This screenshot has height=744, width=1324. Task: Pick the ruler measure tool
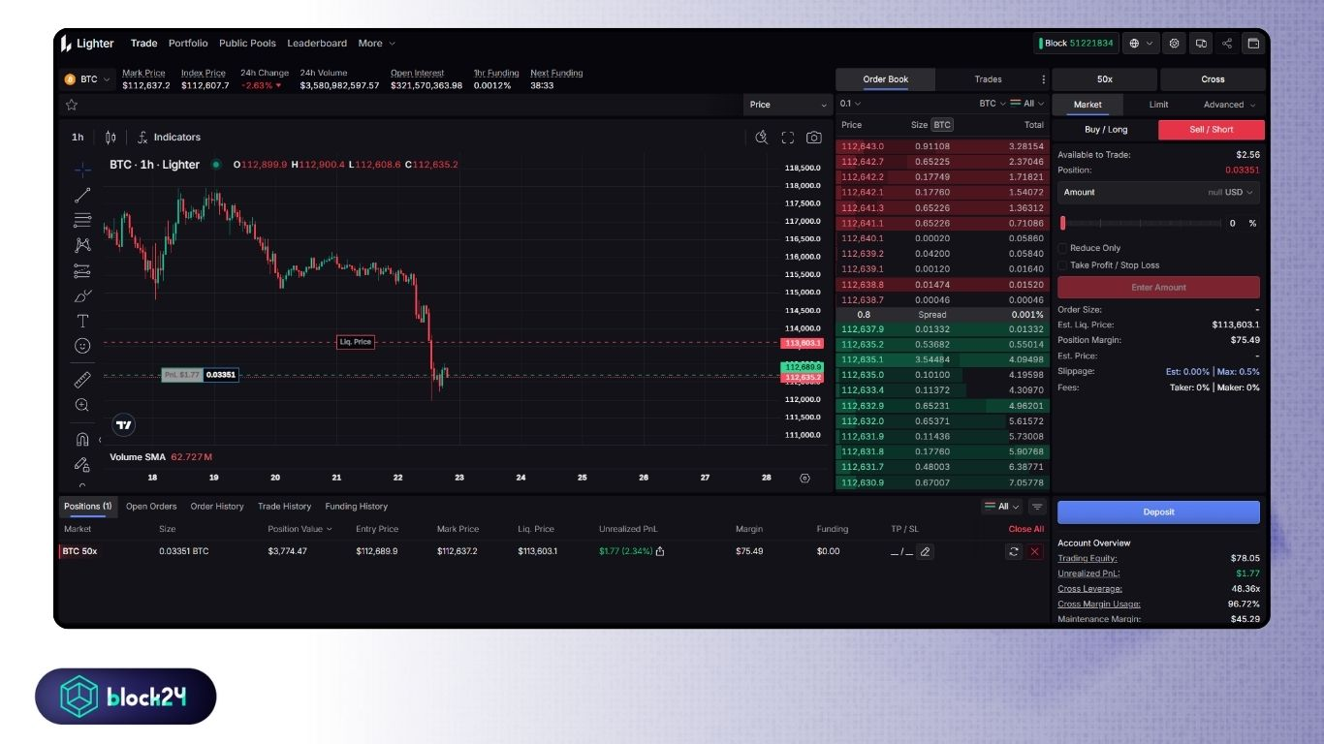pyautogui.click(x=82, y=380)
